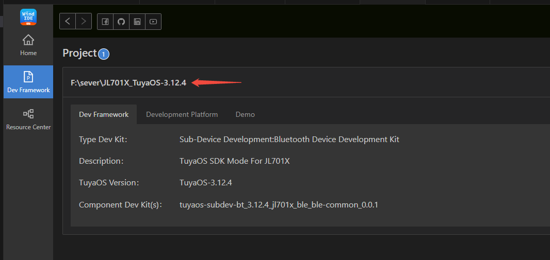Go back with the left arrow button
The image size is (550, 260).
(x=68, y=21)
